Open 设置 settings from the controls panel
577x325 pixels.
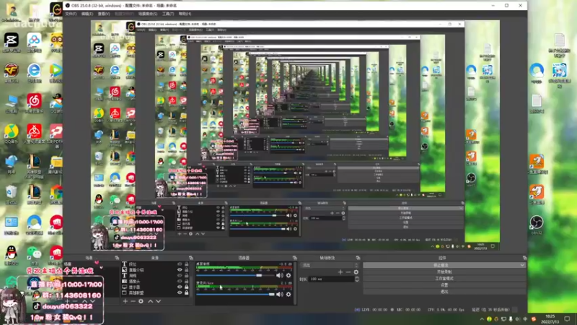[x=444, y=285]
